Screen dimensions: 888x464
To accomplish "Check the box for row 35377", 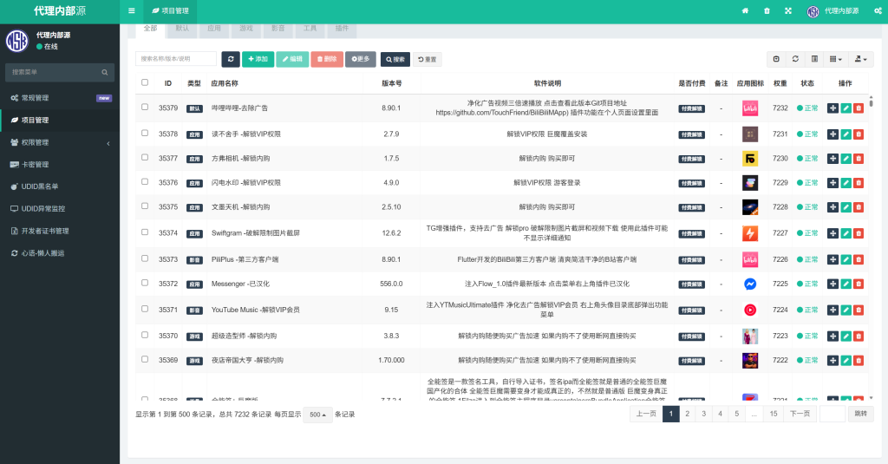I will coord(145,158).
